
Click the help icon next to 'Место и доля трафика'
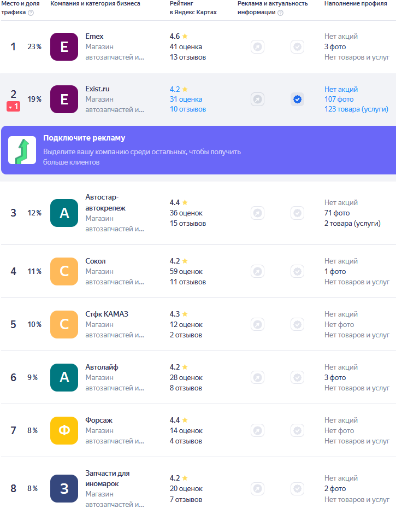tap(31, 13)
